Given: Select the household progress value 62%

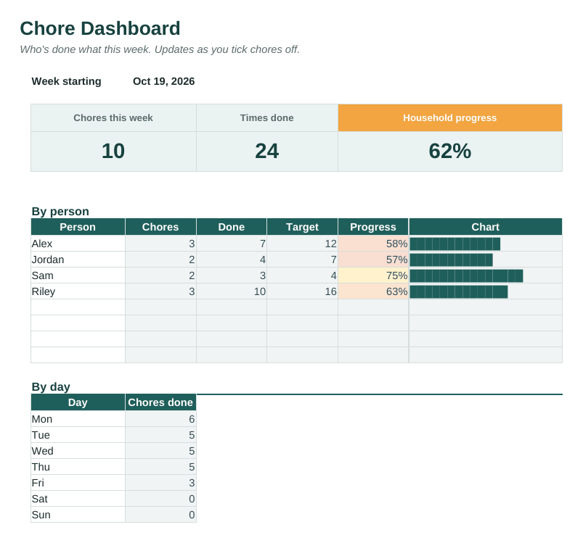Looking at the screenshot, I should tap(450, 152).
